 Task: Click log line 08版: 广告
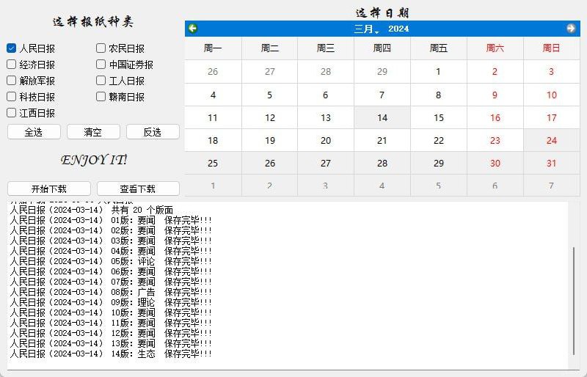(111, 292)
